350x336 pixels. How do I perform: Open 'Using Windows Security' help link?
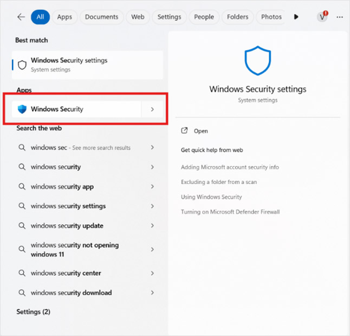point(211,197)
